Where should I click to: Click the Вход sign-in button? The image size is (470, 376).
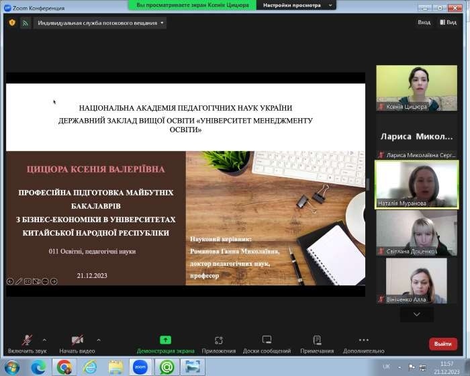point(424,22)
